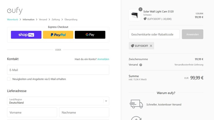Go back to Warenkorb breadcrumb
The width and height of the screenshot is (214, 120).
pyautogui.click(x=12, y=19)
